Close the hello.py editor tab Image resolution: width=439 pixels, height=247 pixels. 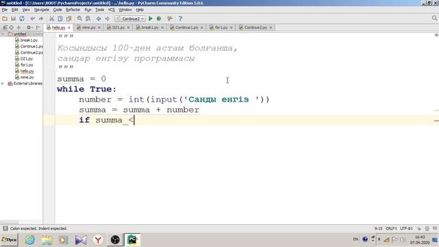coord(69,27)
